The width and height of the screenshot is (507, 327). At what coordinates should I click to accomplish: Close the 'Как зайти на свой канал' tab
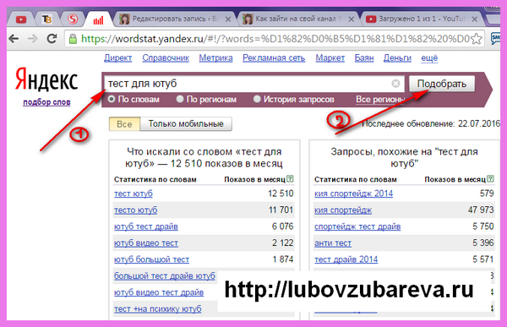pyautogui.click(x=352, y=19)
